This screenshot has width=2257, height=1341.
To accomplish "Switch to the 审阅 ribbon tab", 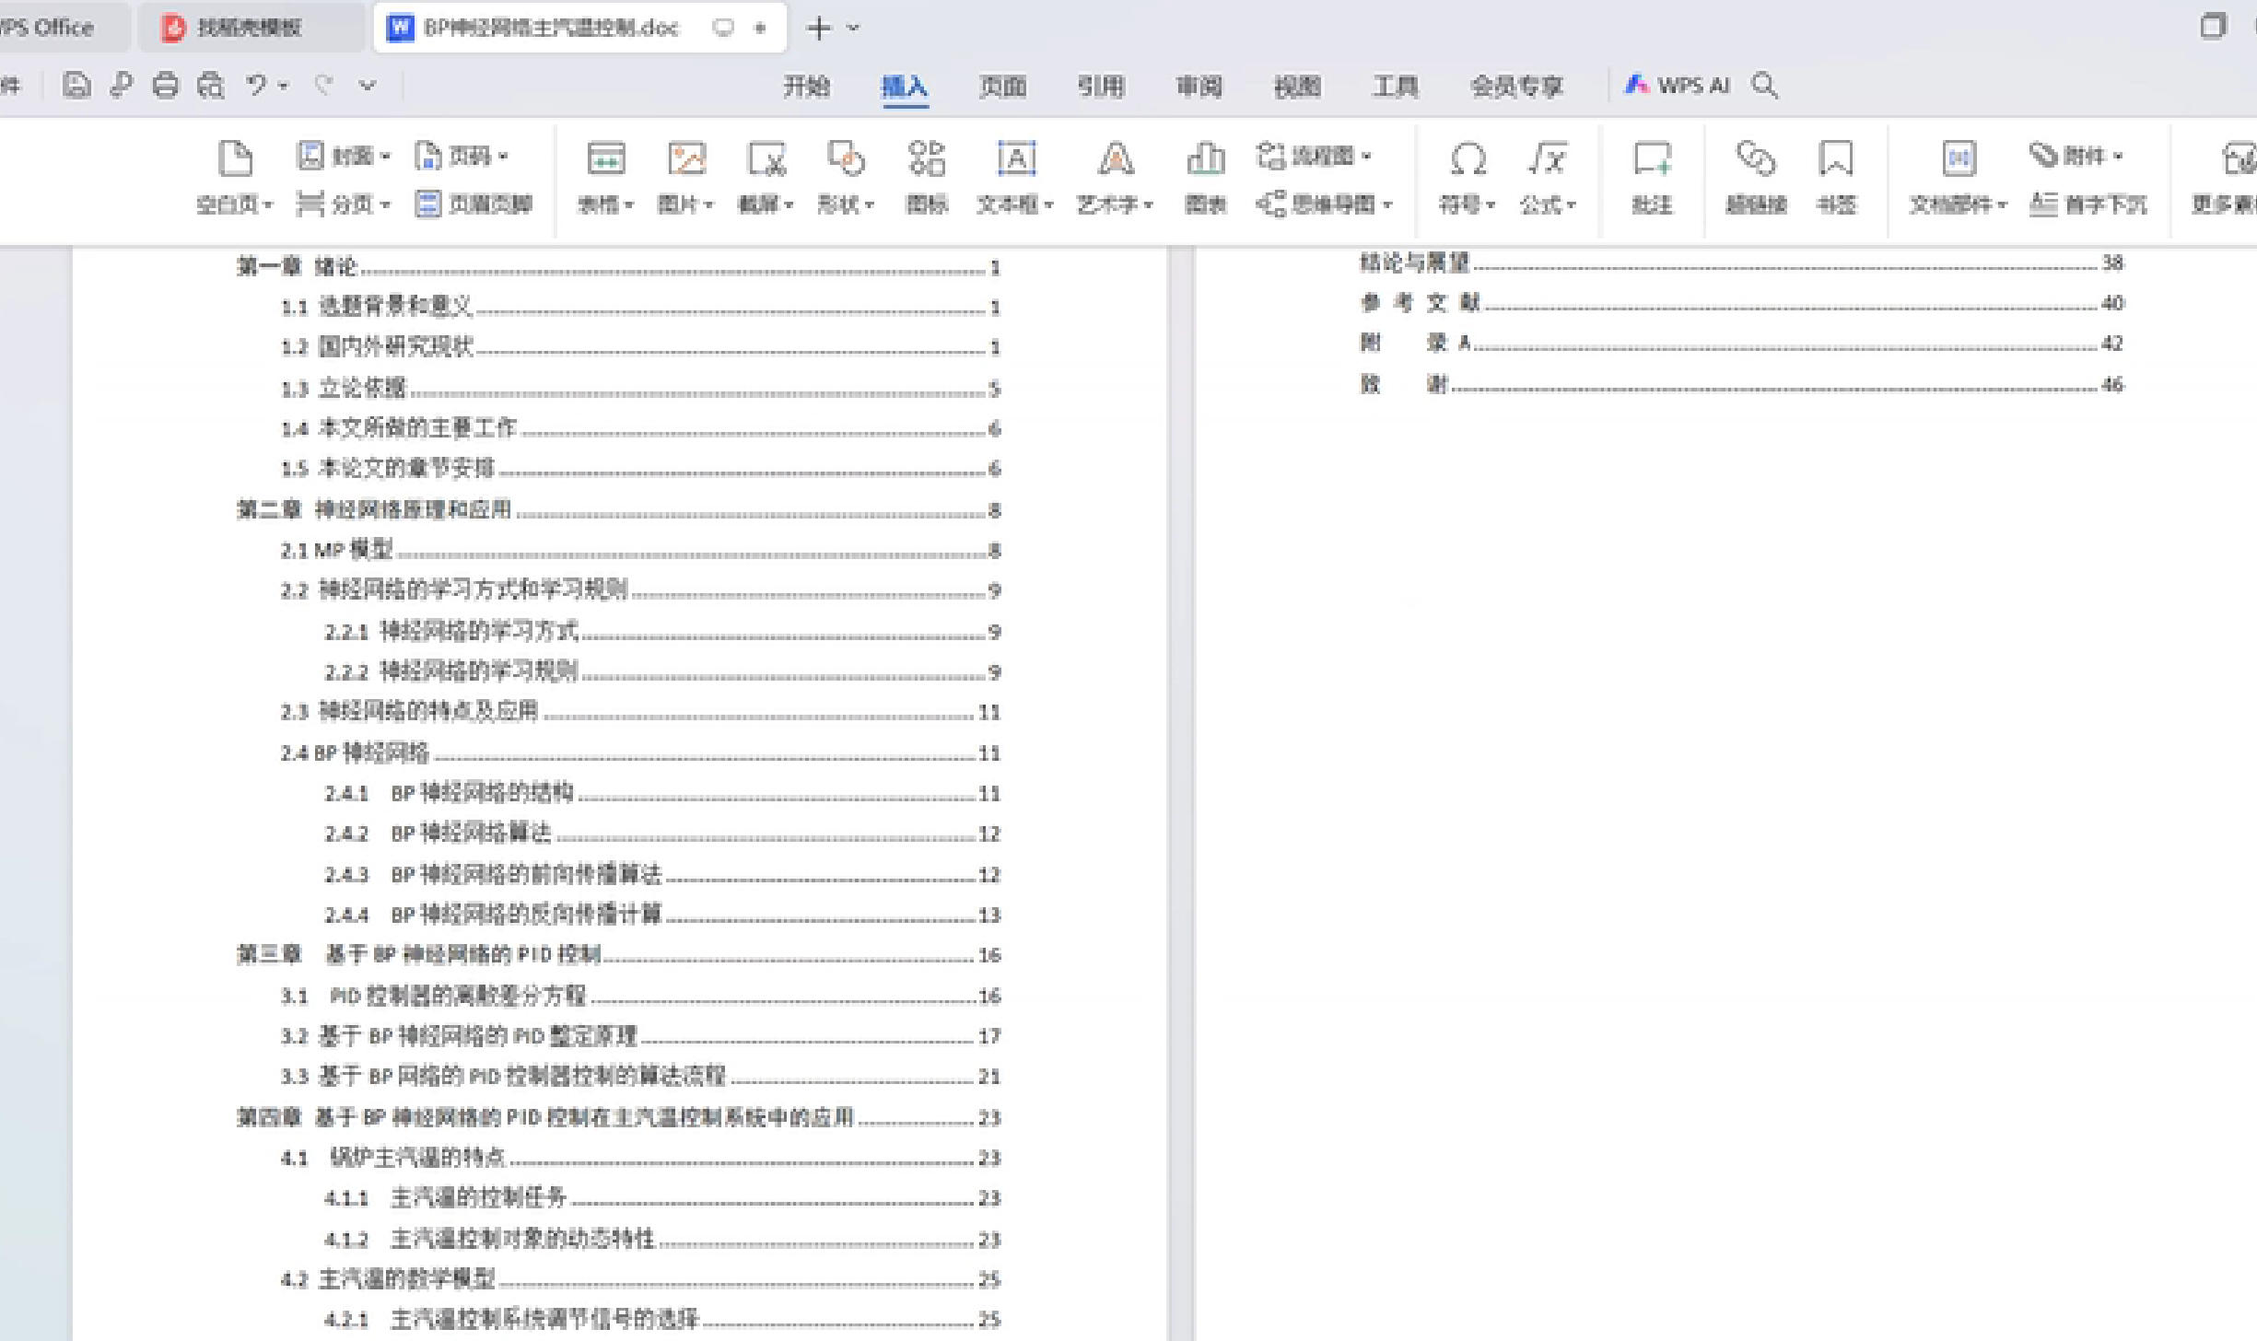I will point(1199,87).
